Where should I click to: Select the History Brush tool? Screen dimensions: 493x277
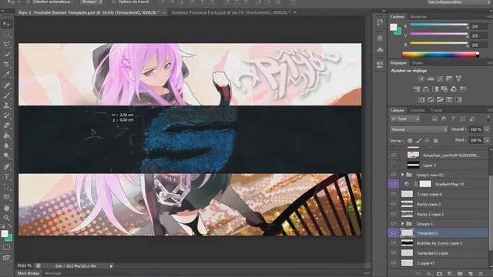click(x=6, y=115)
